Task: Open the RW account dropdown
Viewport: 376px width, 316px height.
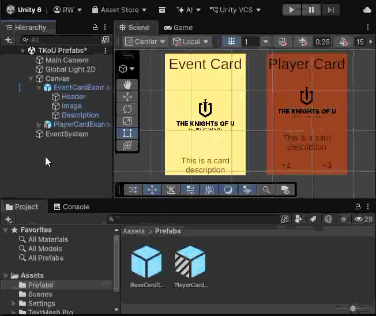Action: (x=67, y=10)
